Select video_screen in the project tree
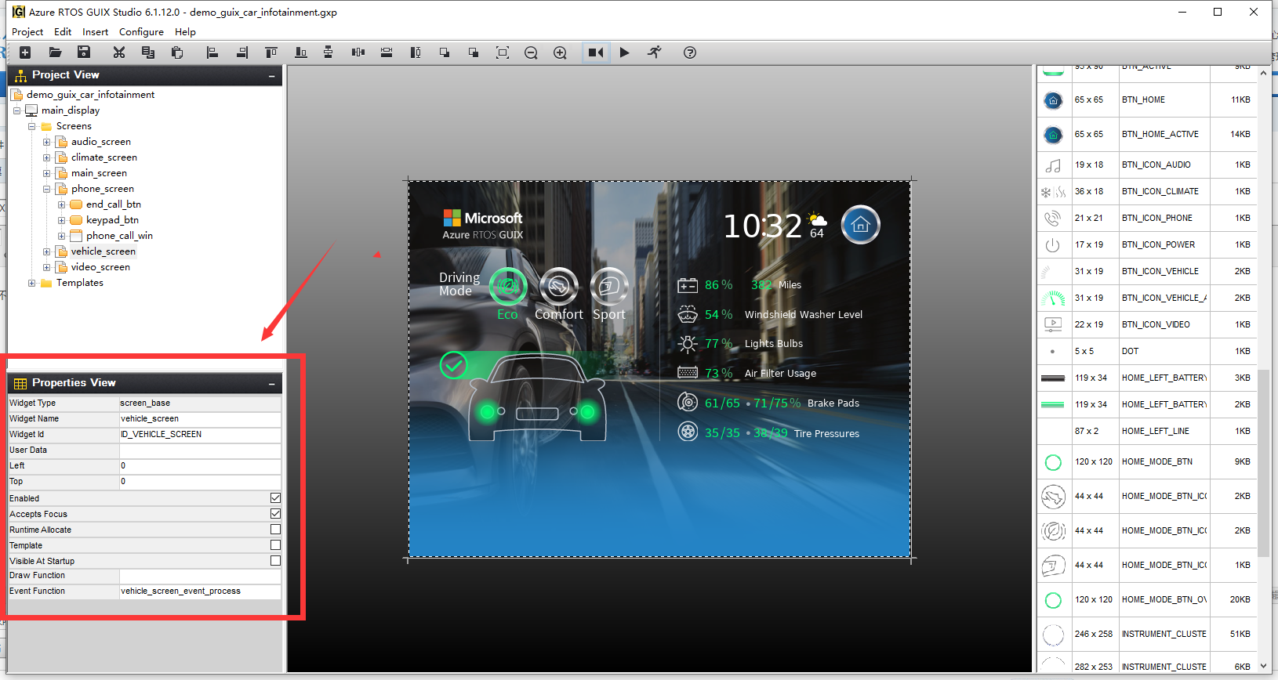This screenshot has width=1278, height=680. [100, 267]
